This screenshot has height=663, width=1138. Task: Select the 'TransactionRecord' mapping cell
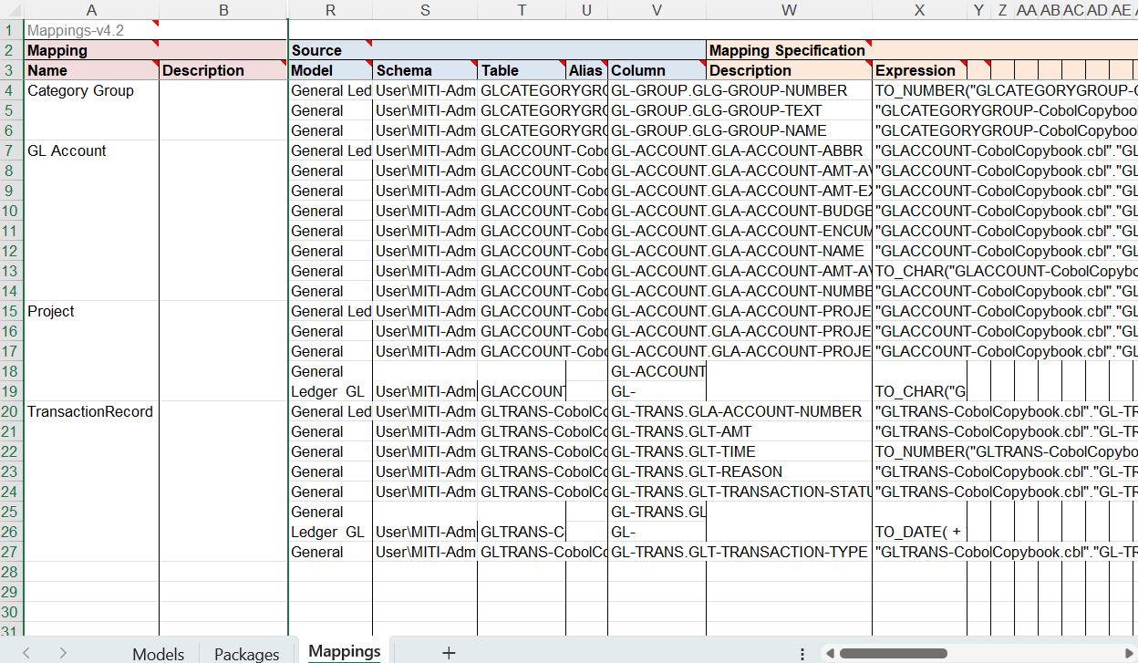[91, 411]
